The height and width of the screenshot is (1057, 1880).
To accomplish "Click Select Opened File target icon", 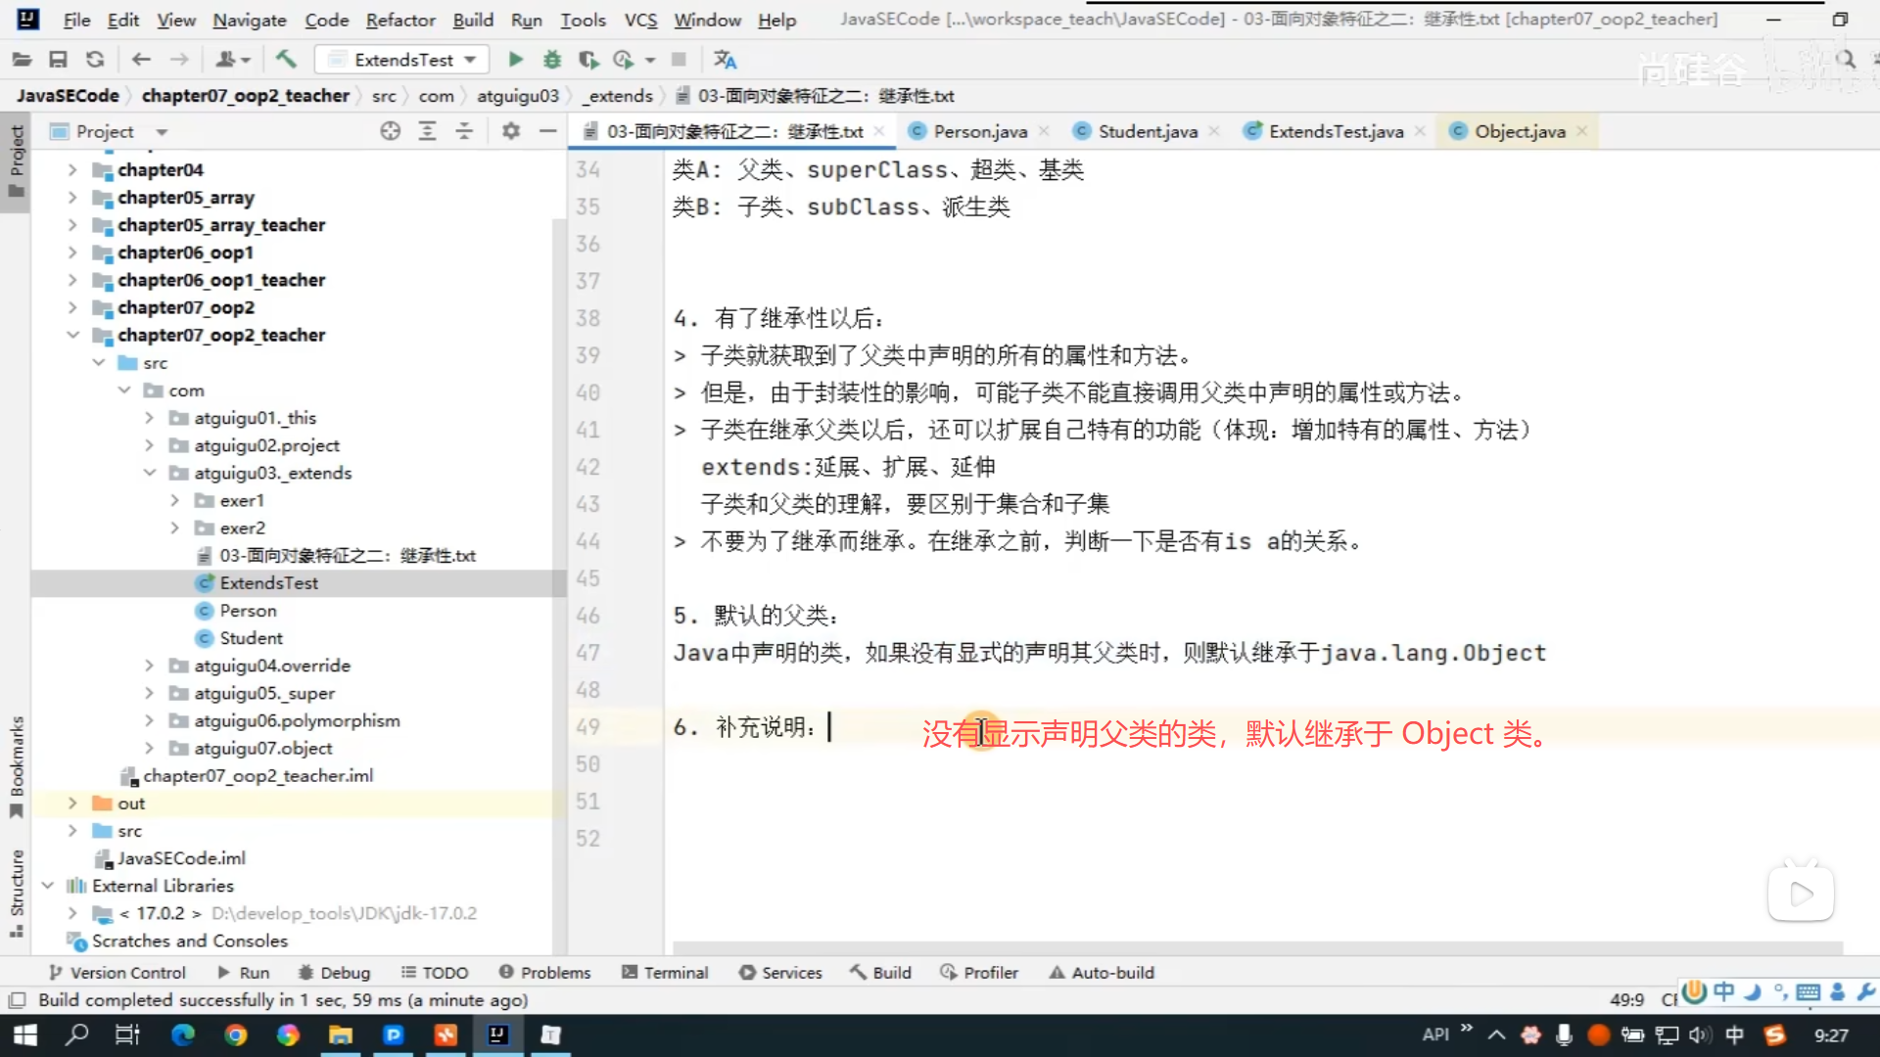I will [x=390, y=131].
